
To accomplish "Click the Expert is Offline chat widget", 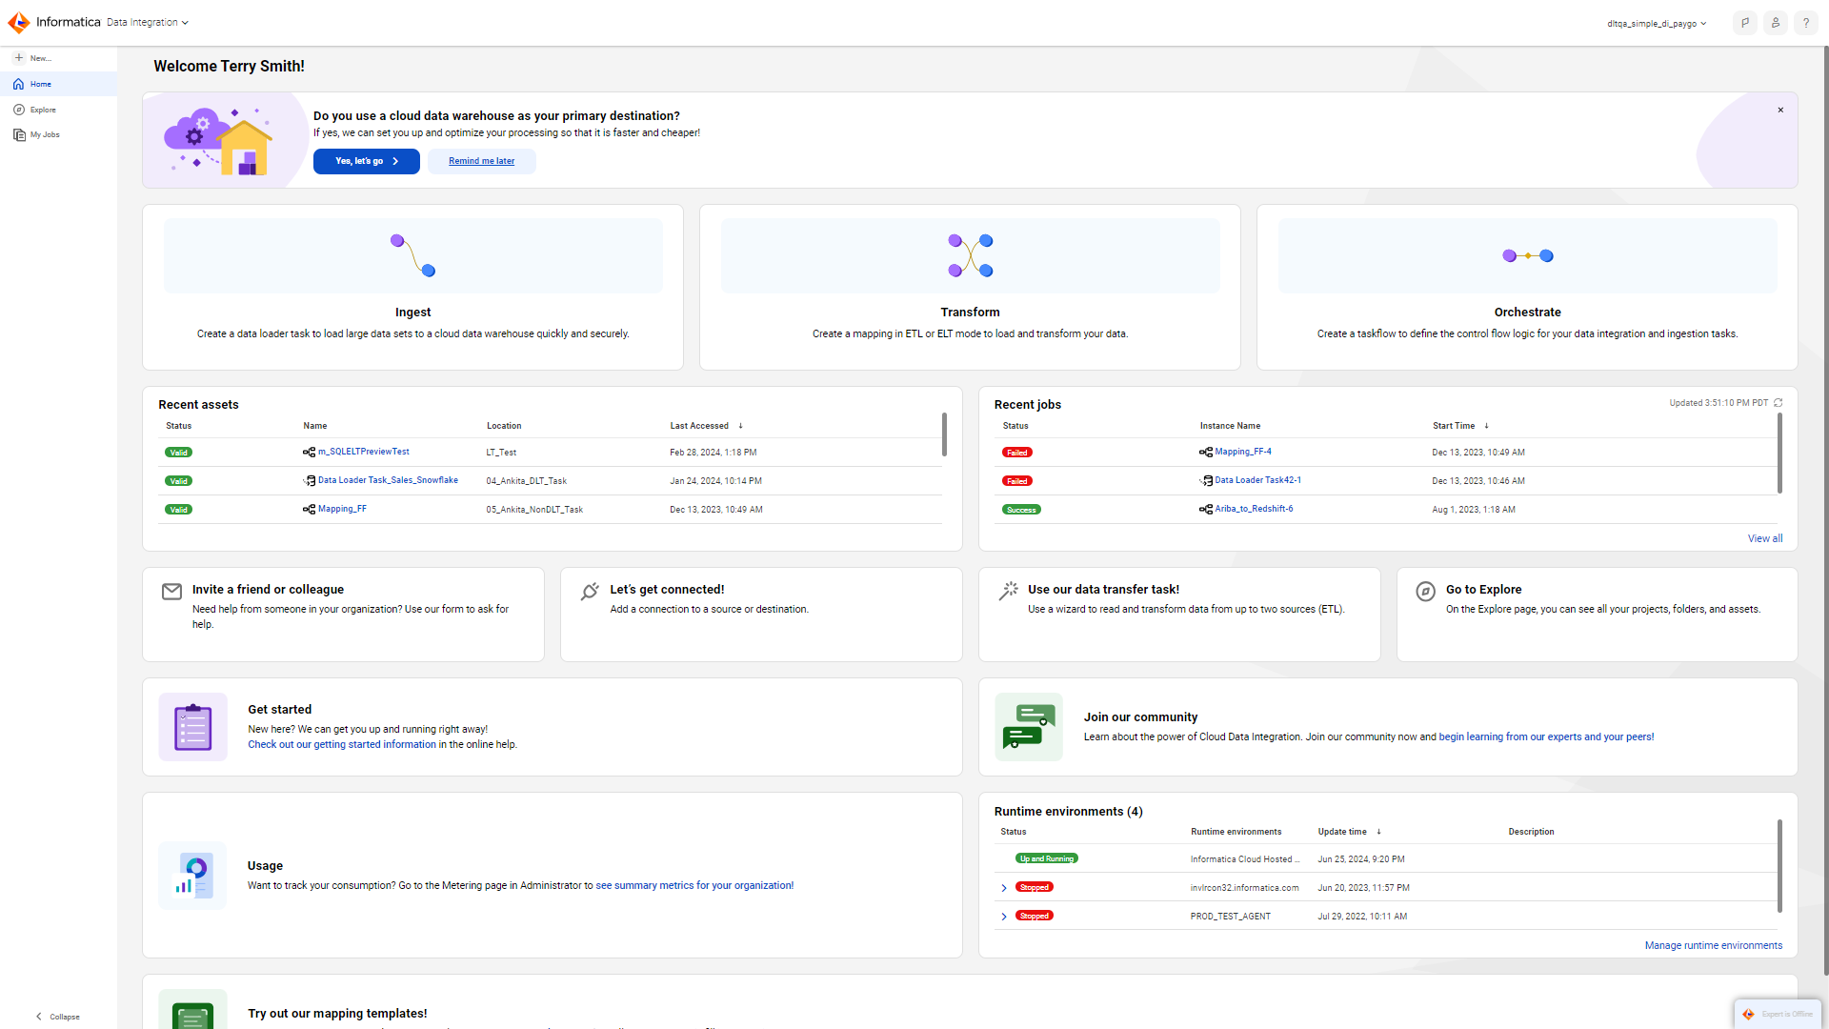I will pos(1778,1014).
